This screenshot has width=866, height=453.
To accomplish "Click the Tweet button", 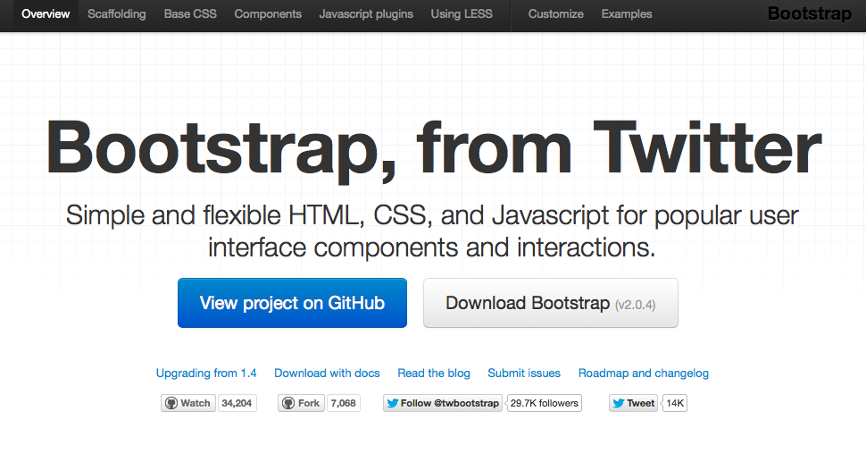I will pos(633,403).
